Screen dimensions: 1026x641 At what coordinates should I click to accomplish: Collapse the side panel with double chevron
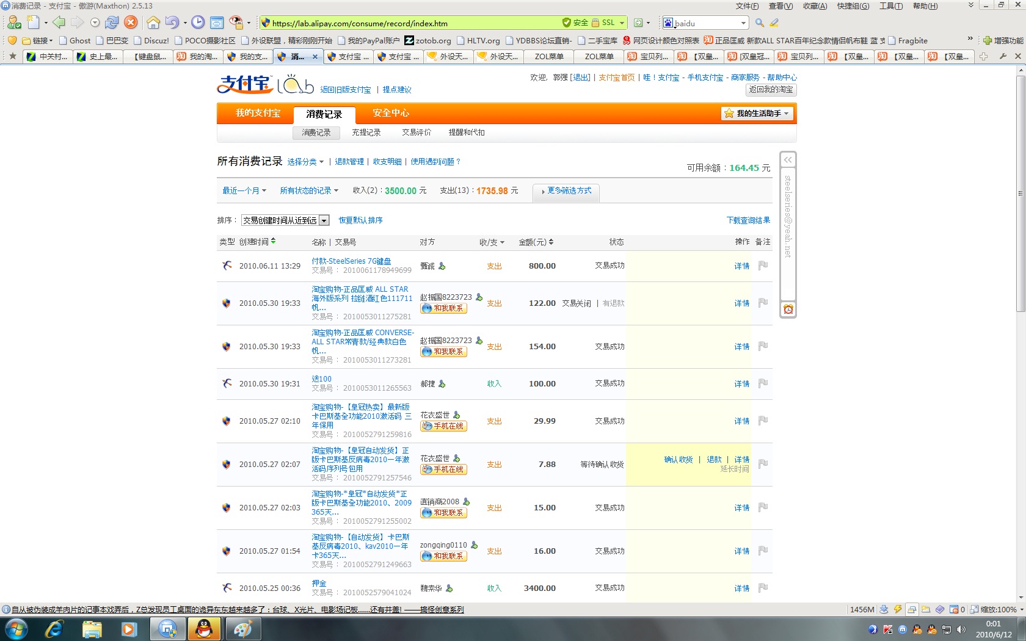click(788, 160)
